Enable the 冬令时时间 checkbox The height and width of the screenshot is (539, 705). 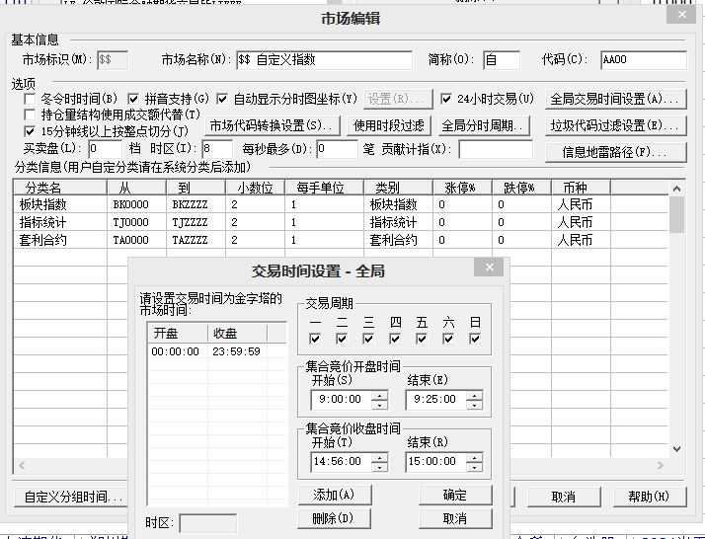click(31, 99)
